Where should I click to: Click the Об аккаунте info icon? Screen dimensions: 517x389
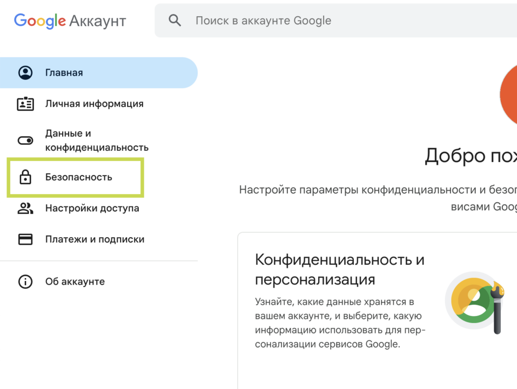click(25, 282)
